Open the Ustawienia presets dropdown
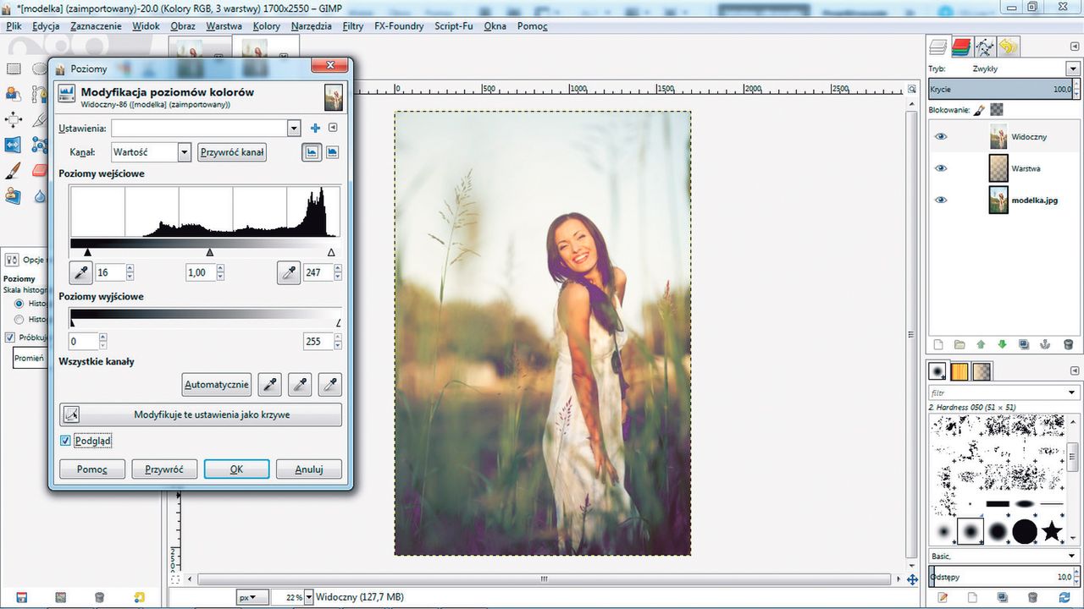The width and height of the screenshot is (1084, 609). point(294,128)
